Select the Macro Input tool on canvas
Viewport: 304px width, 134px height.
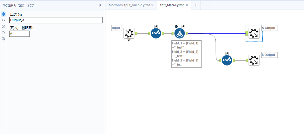[129, 33]
